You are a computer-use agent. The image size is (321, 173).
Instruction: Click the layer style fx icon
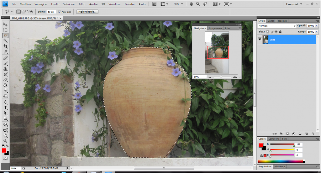(281, 133)
